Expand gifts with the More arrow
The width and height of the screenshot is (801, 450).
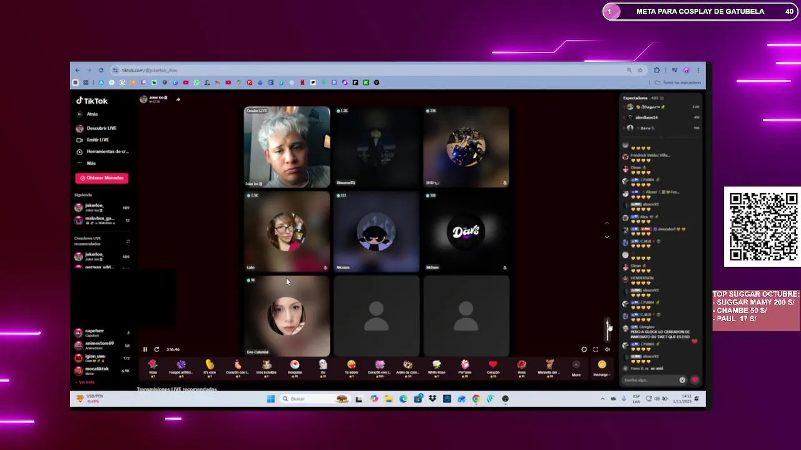click(576, 368)
